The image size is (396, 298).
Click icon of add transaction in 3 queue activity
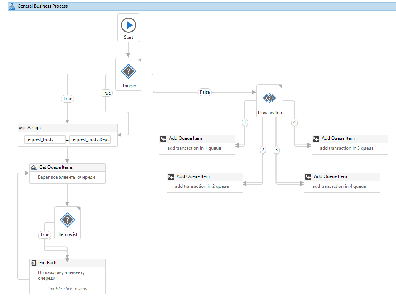pyautogui.click(x=316, y=139)
